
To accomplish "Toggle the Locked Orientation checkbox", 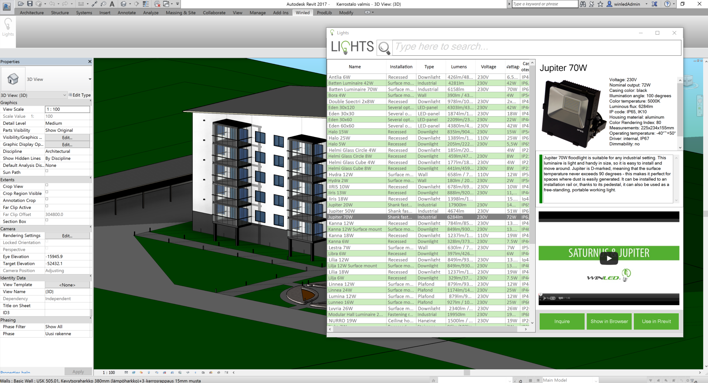I will pyautogui.click(x=47, y=241).
